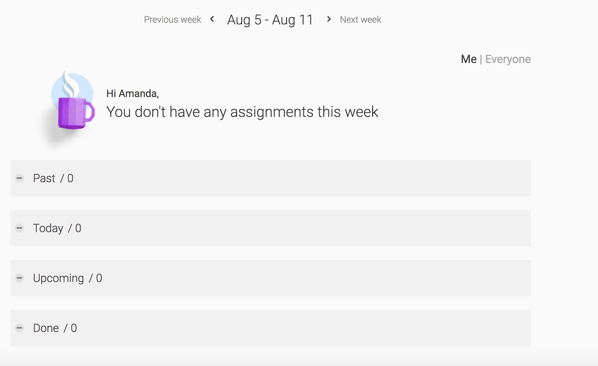This screenshot has height=366, width=598.
Task: Collapse the Past section minus icon
Action: point(19,178)
